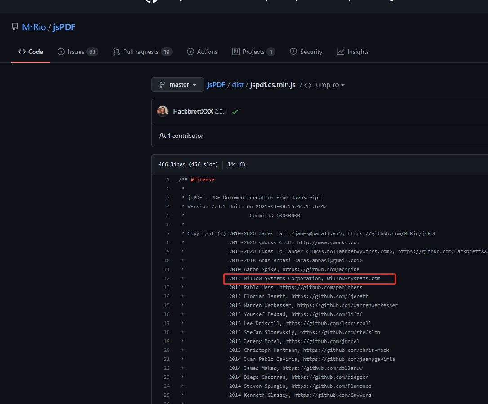Click the green verified commit checkmark
The height and width of the screenshot is (404, 488).
pyautogui.click(x=235, y=112)
